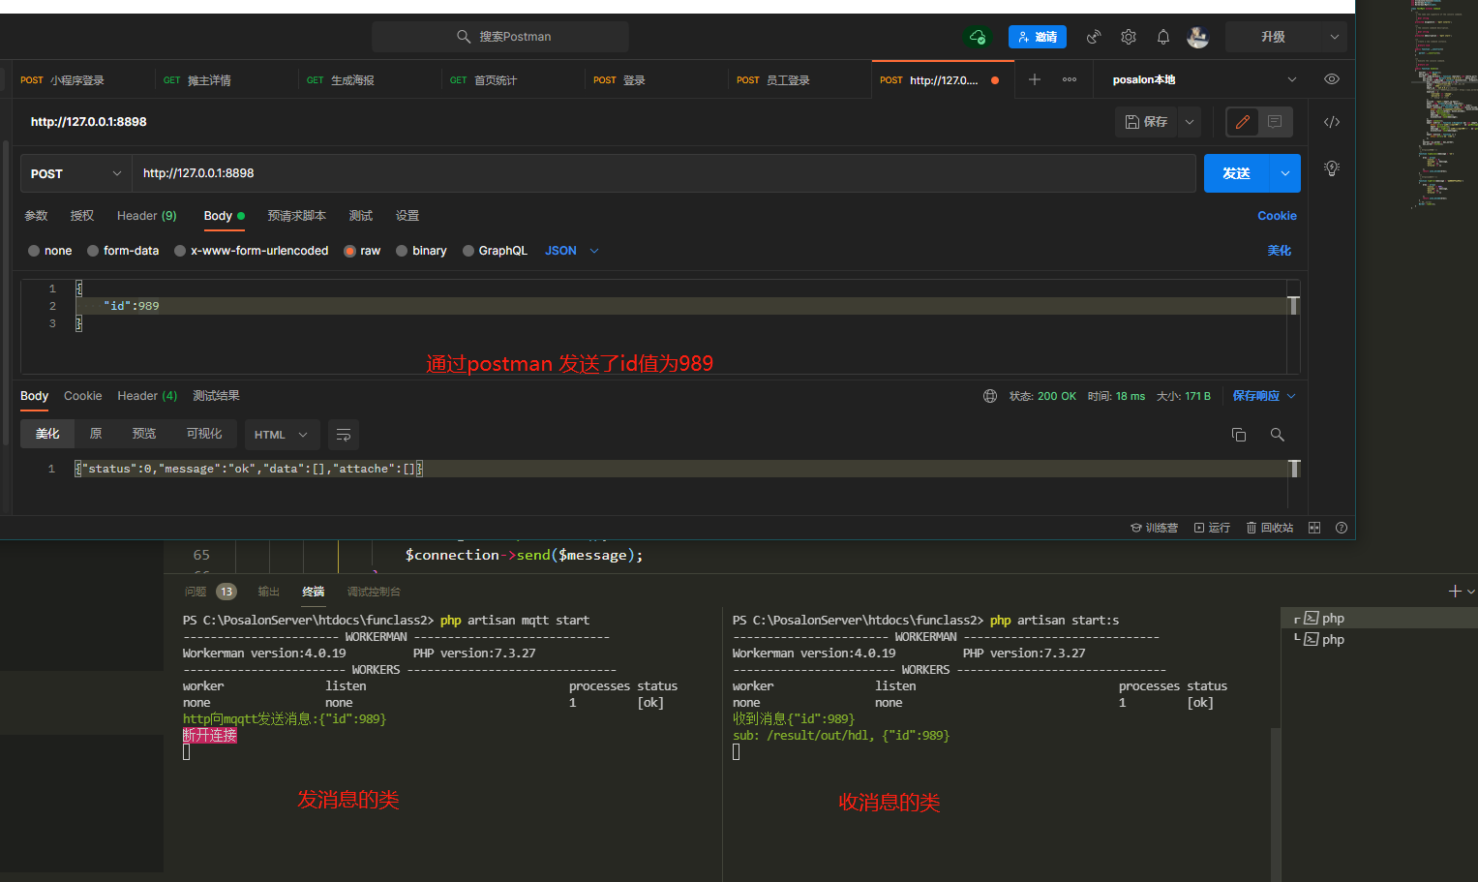1478x882 pixels.
Task: Open the 授权 authorization tab
Action: 82,216
